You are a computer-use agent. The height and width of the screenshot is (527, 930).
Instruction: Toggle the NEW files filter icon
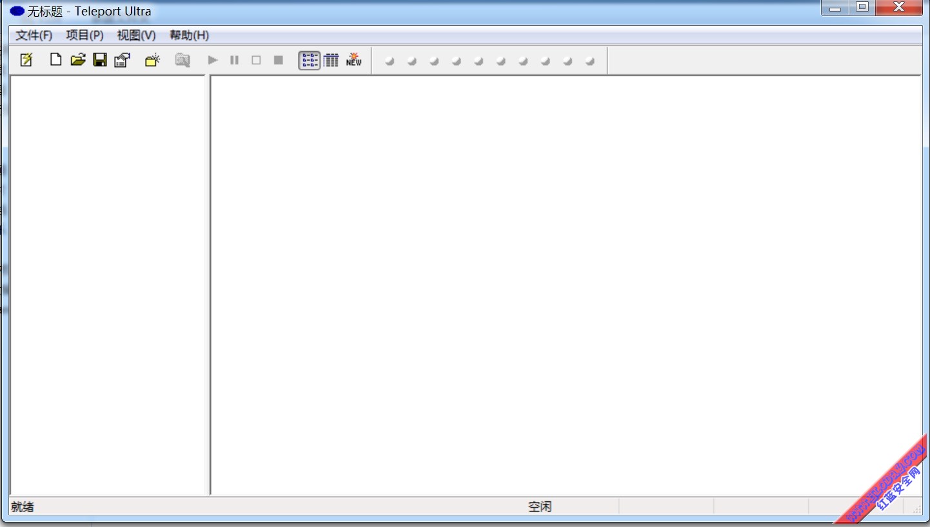[353, 60]
